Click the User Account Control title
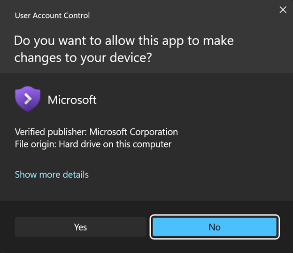Image resolution: width=293 pixels, height=253 pixels. pyautogui.click(x=52, y=16)
